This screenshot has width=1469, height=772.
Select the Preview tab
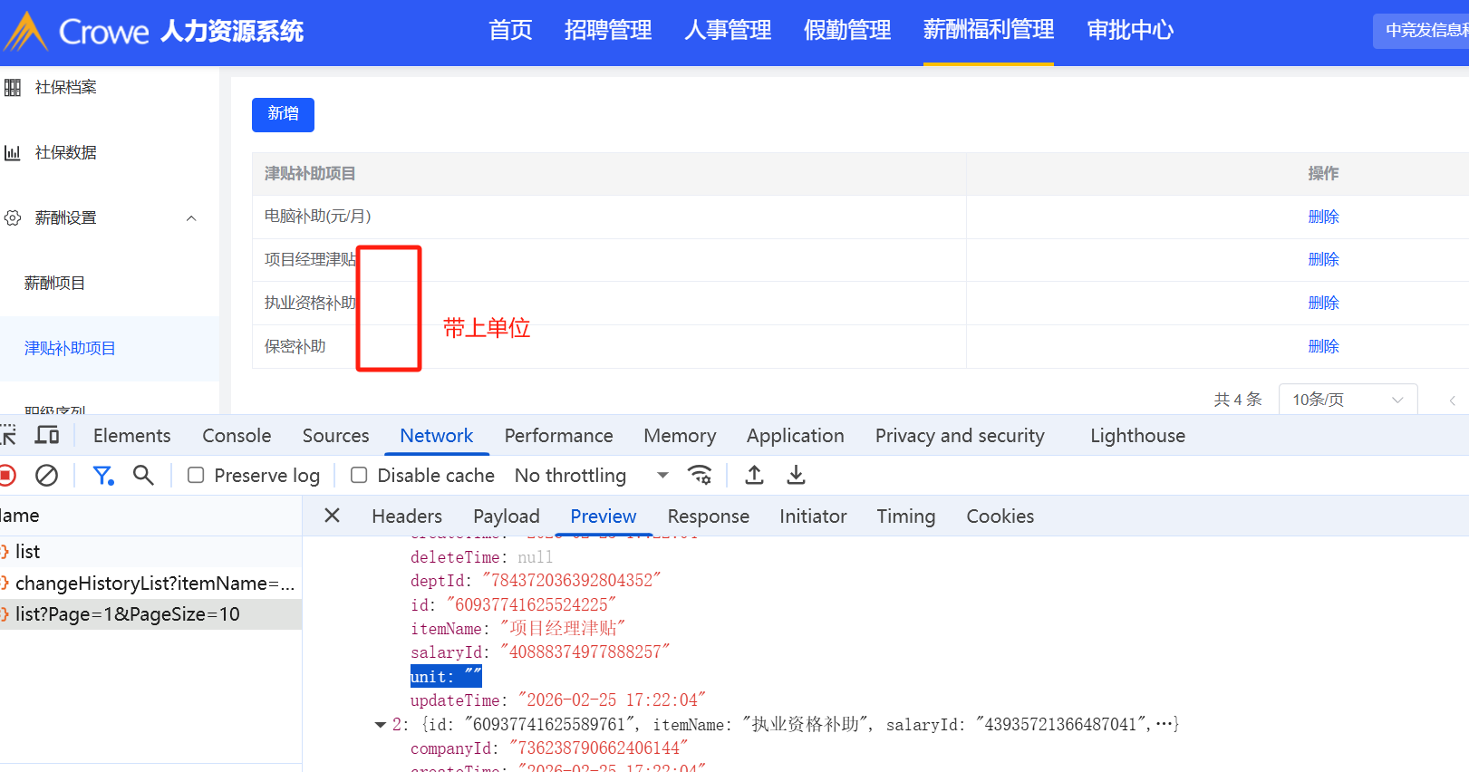603,516
